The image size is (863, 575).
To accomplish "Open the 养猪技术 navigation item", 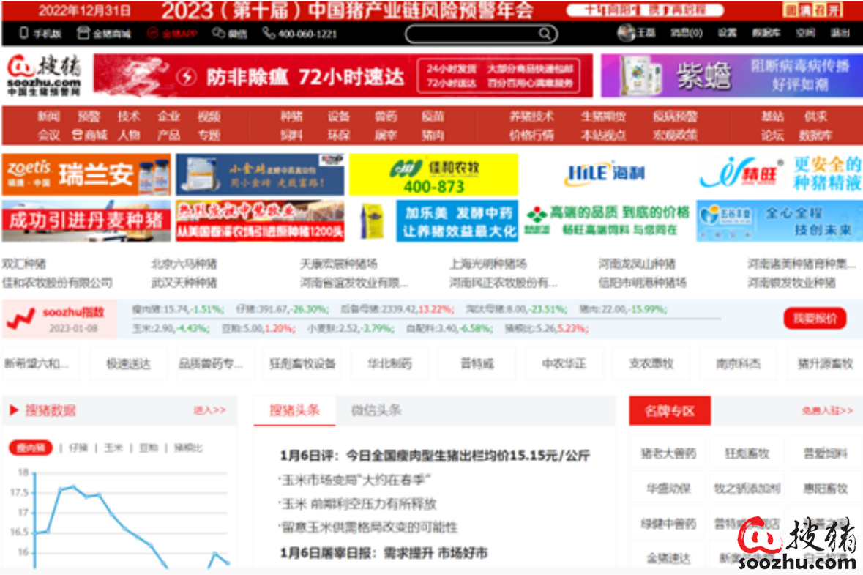I will (x=531, y=116).
